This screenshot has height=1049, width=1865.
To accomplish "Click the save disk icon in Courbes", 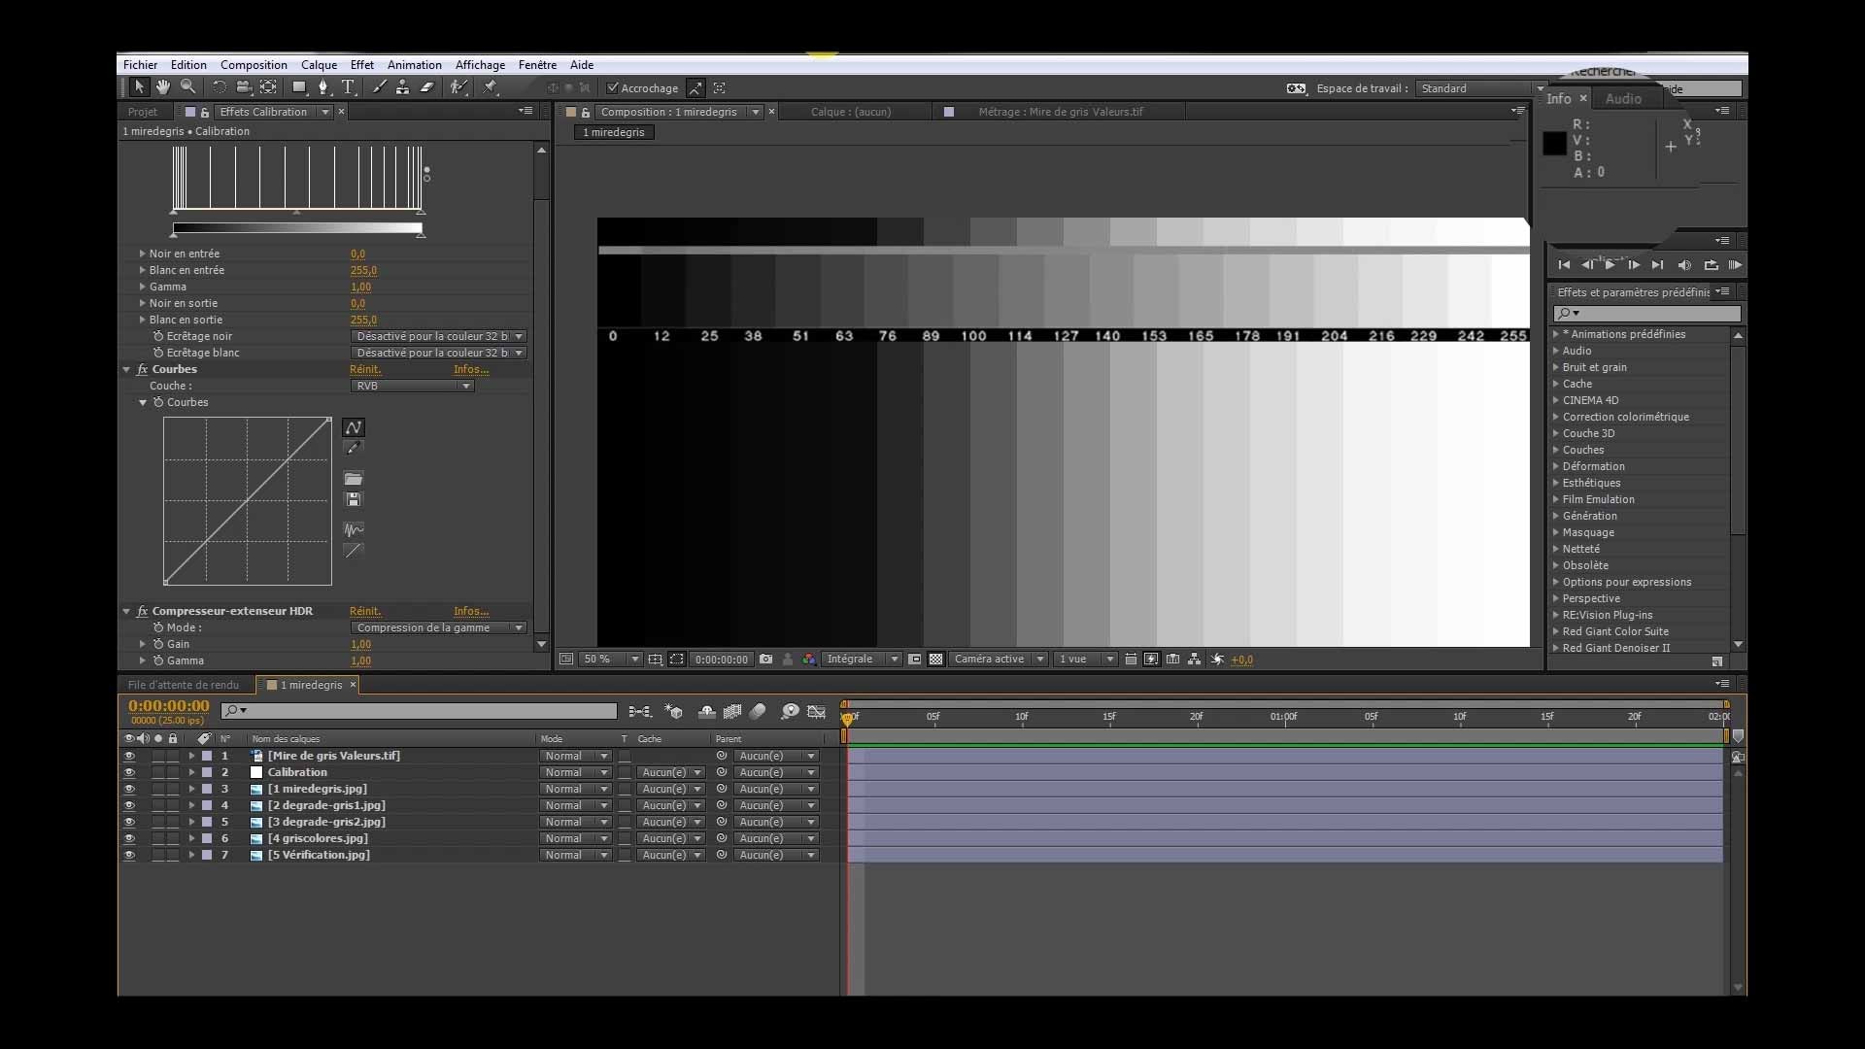I will coord(354,499).
